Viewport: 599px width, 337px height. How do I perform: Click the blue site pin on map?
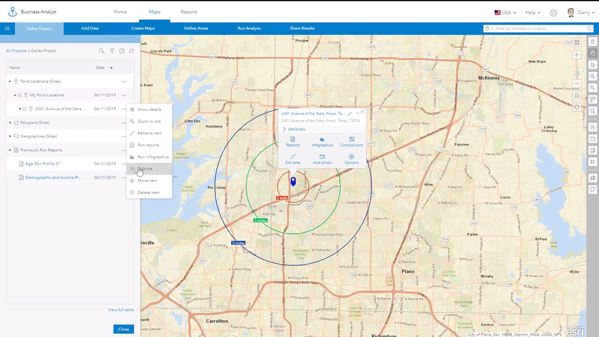pos(293,181)
